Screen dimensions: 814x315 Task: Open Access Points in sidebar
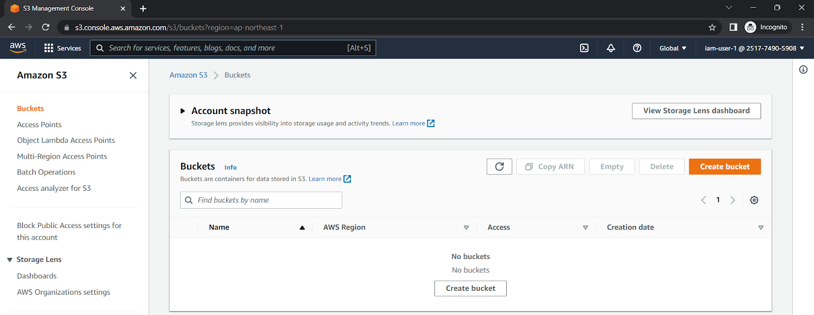pos(39,125)
